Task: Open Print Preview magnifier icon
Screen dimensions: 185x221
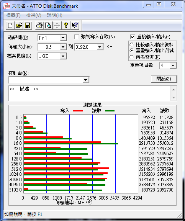Action: point(48,26)
